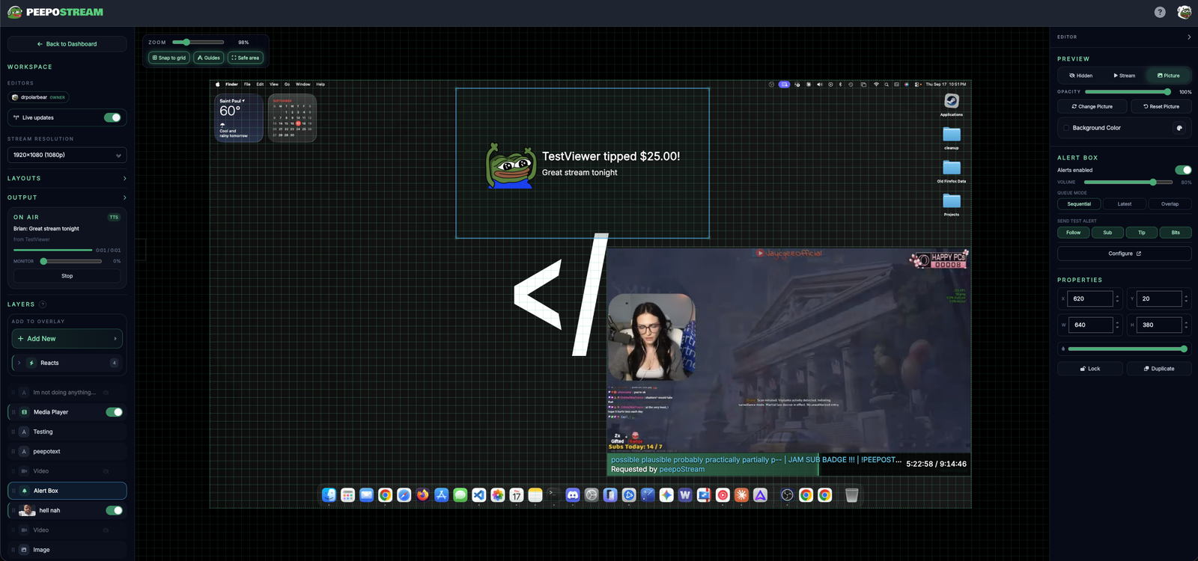The width and height of the screenshot is (1198, 561).
Task: Open the alert box Configure link
Action: point(1125,254)
